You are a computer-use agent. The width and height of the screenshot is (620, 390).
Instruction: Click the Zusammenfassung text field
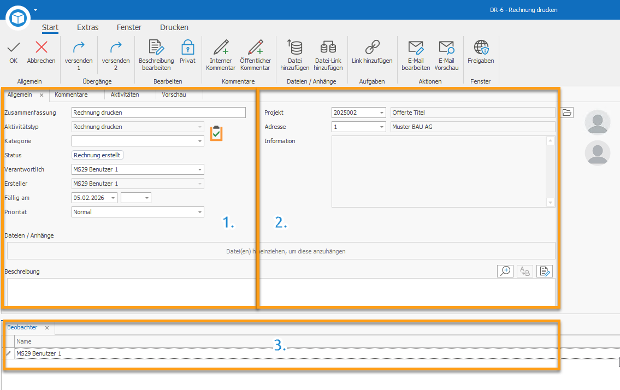coord(158,113)
